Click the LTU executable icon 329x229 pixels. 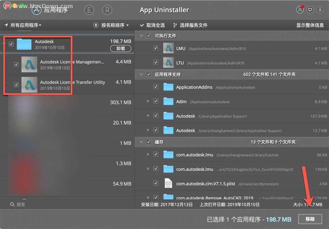click(x=168, y=63)
